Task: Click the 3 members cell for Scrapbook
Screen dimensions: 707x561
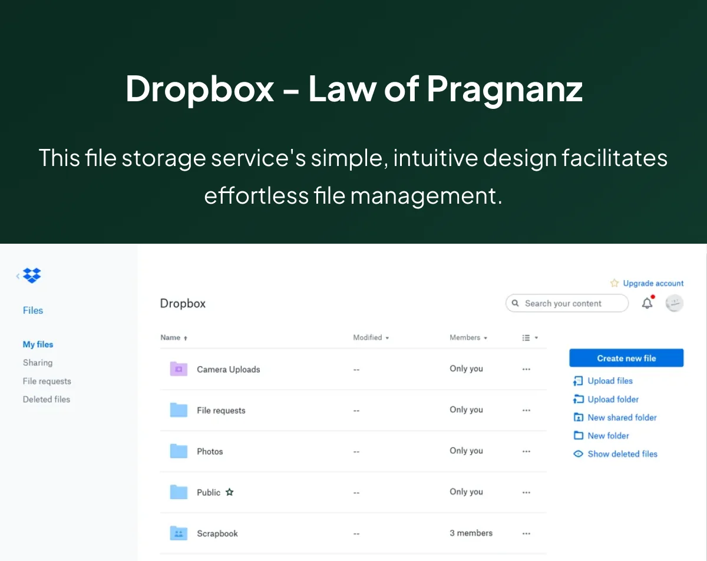Action: 471,533
